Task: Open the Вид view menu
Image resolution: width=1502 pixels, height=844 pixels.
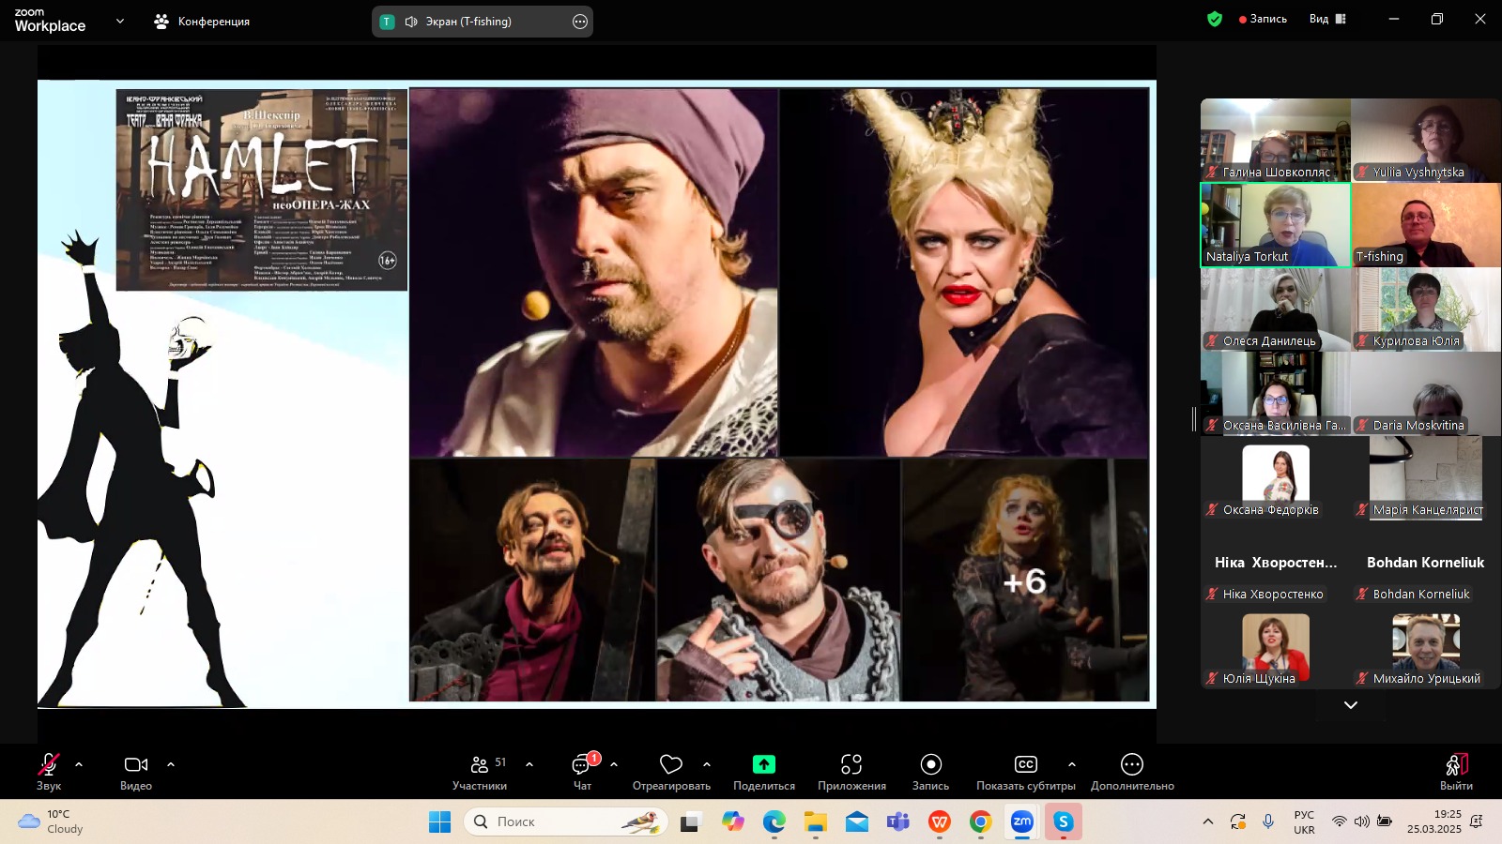Action: pyautogui.click(x=1327, y=19)
